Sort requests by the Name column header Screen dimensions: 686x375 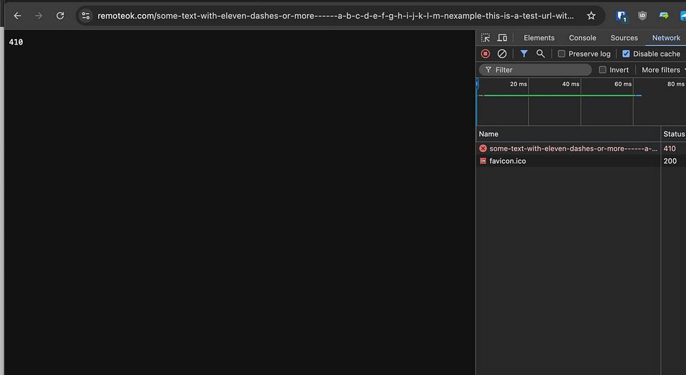pyautogui.click(x=568, y=134)
